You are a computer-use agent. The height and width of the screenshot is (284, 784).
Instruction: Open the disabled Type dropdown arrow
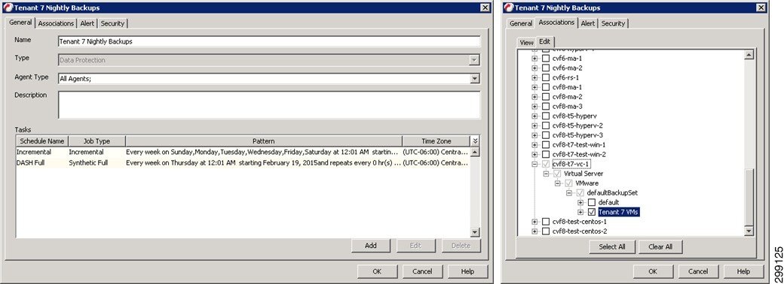(475, 60)
